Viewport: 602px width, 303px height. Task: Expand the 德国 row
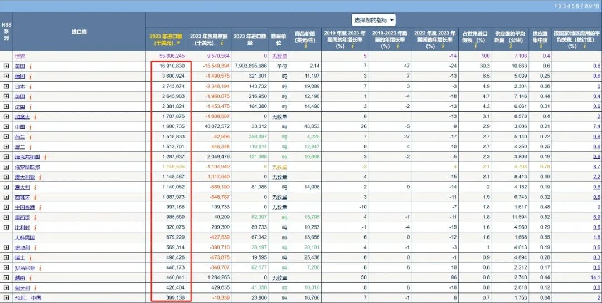point(6,76)
